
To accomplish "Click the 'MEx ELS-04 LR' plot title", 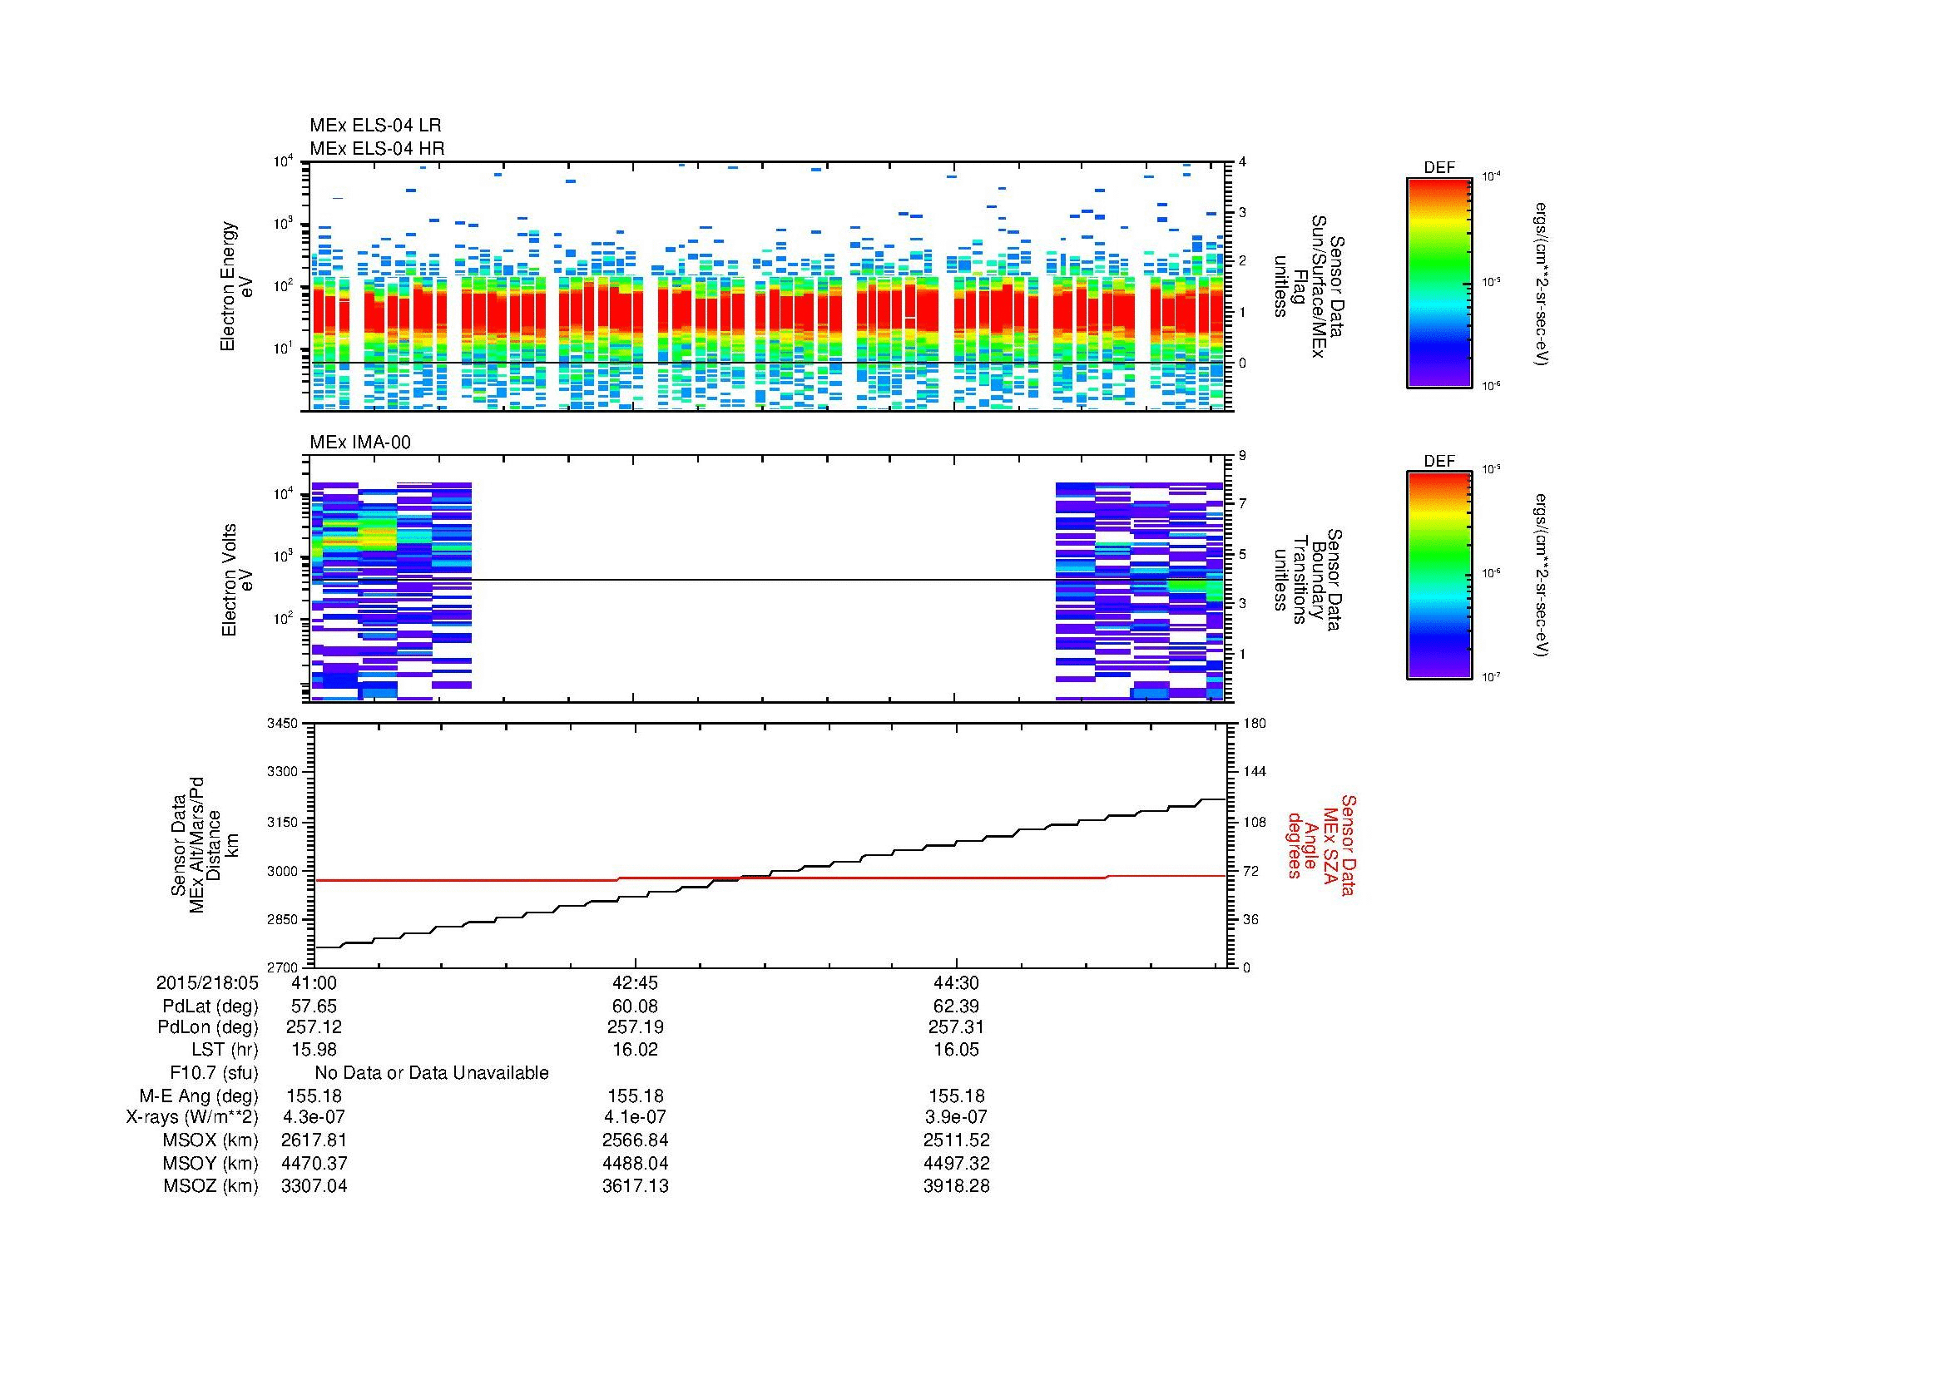I will (374, 126).
